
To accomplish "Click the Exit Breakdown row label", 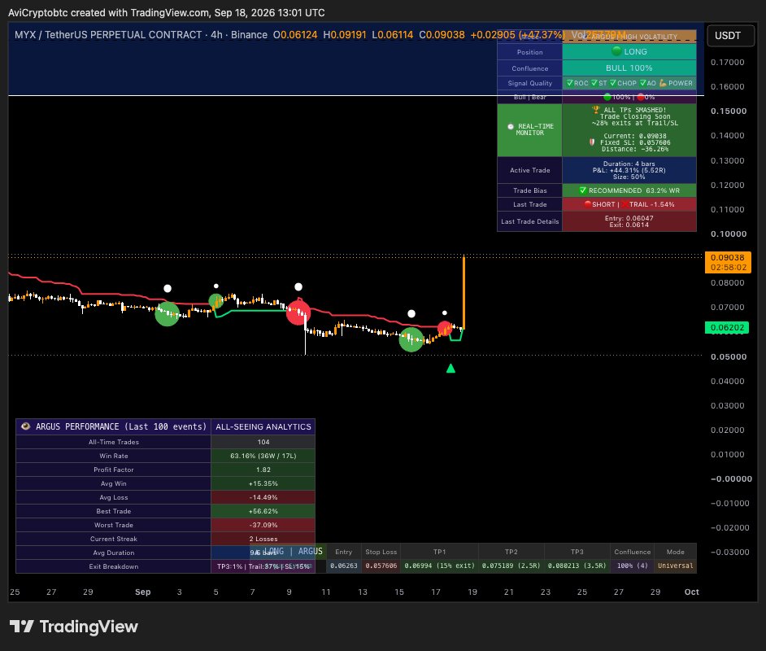I will pyautogui.click(x=113, y=566).
